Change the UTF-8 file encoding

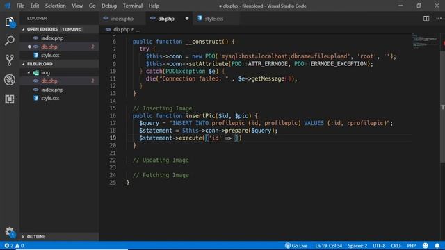[x=379, y=246]
